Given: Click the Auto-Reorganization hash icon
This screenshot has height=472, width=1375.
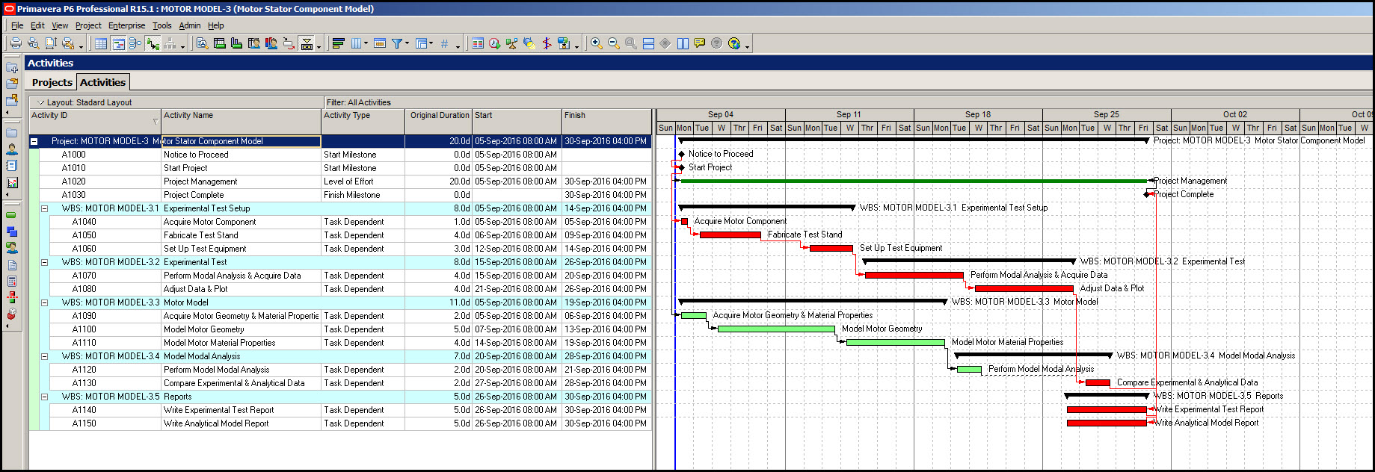Looking at the screenshot, I should 444,43.
